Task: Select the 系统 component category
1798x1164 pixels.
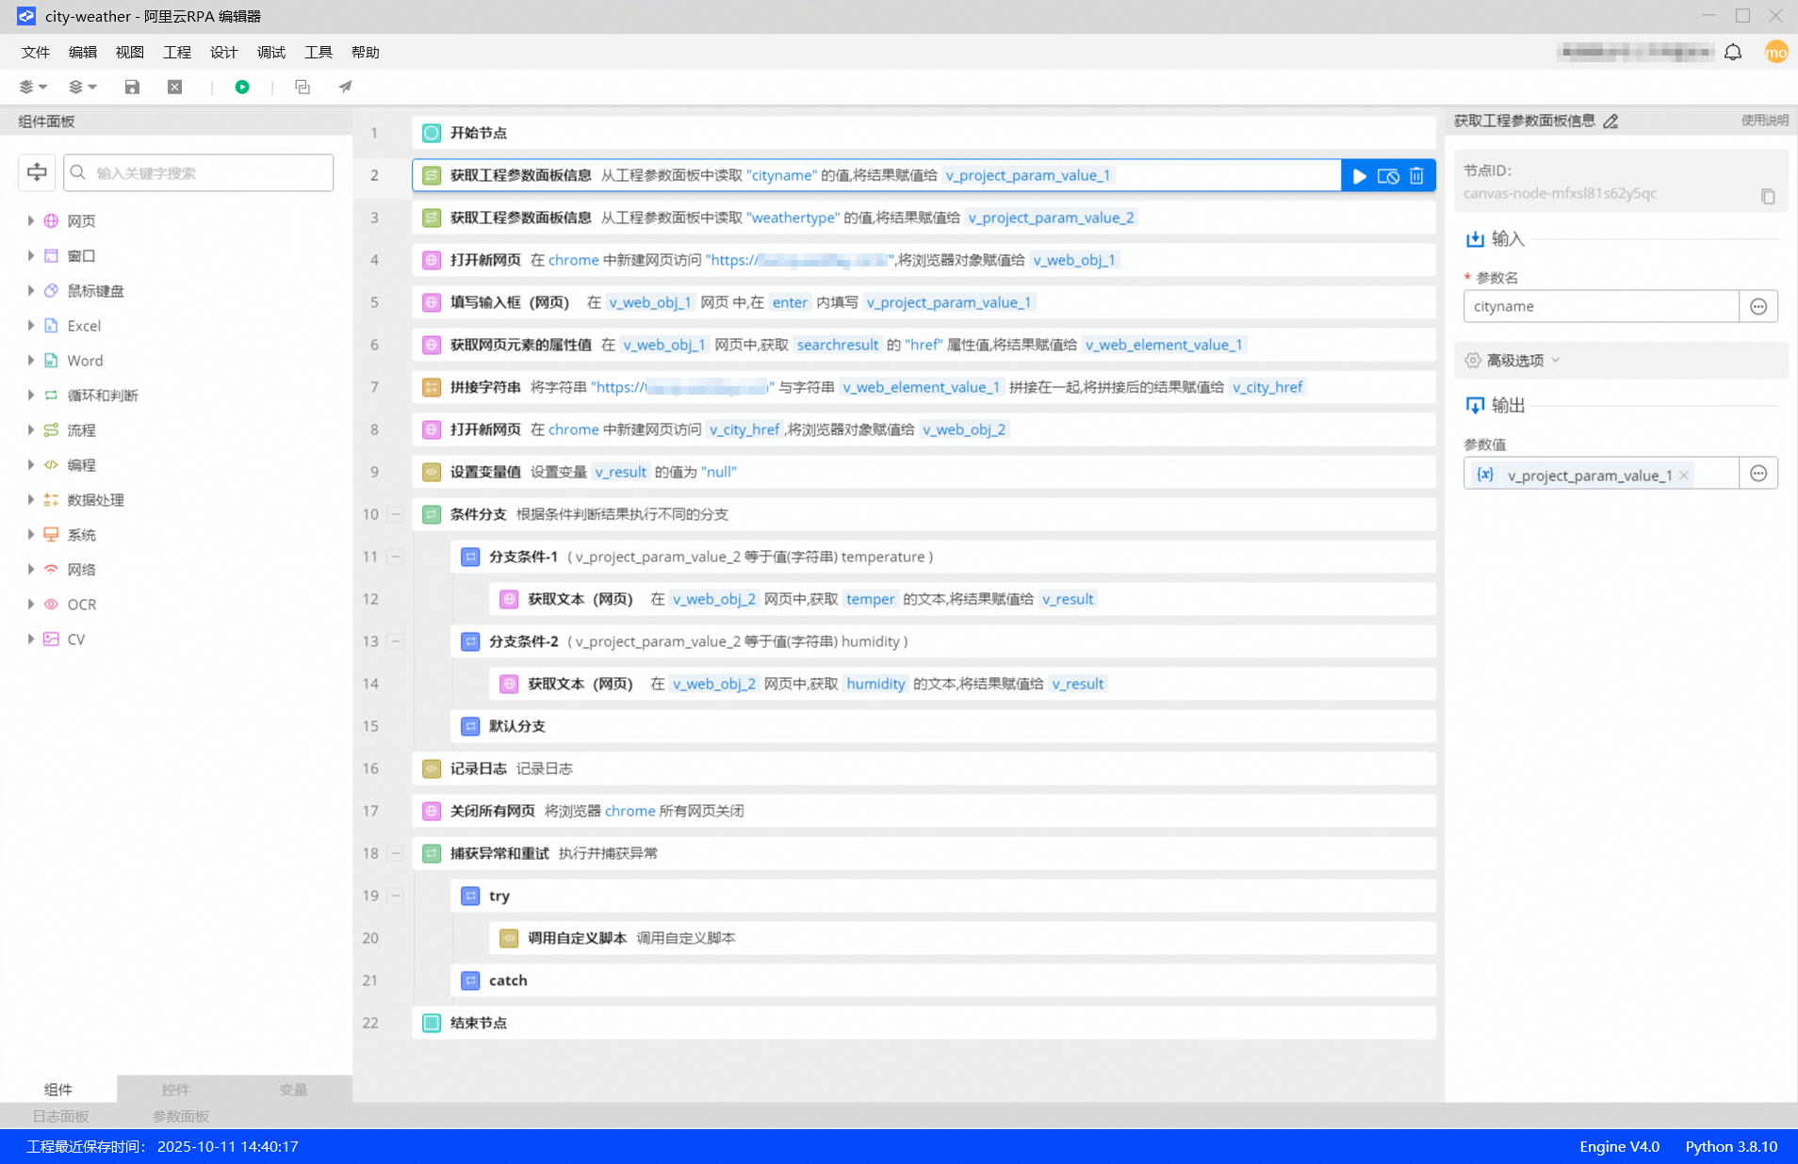Action: [81, 534]
